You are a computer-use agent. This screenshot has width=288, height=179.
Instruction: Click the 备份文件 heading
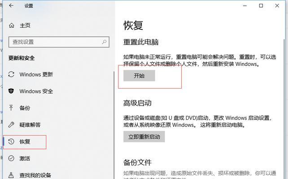pyautogui.click(x=137, y=162)
